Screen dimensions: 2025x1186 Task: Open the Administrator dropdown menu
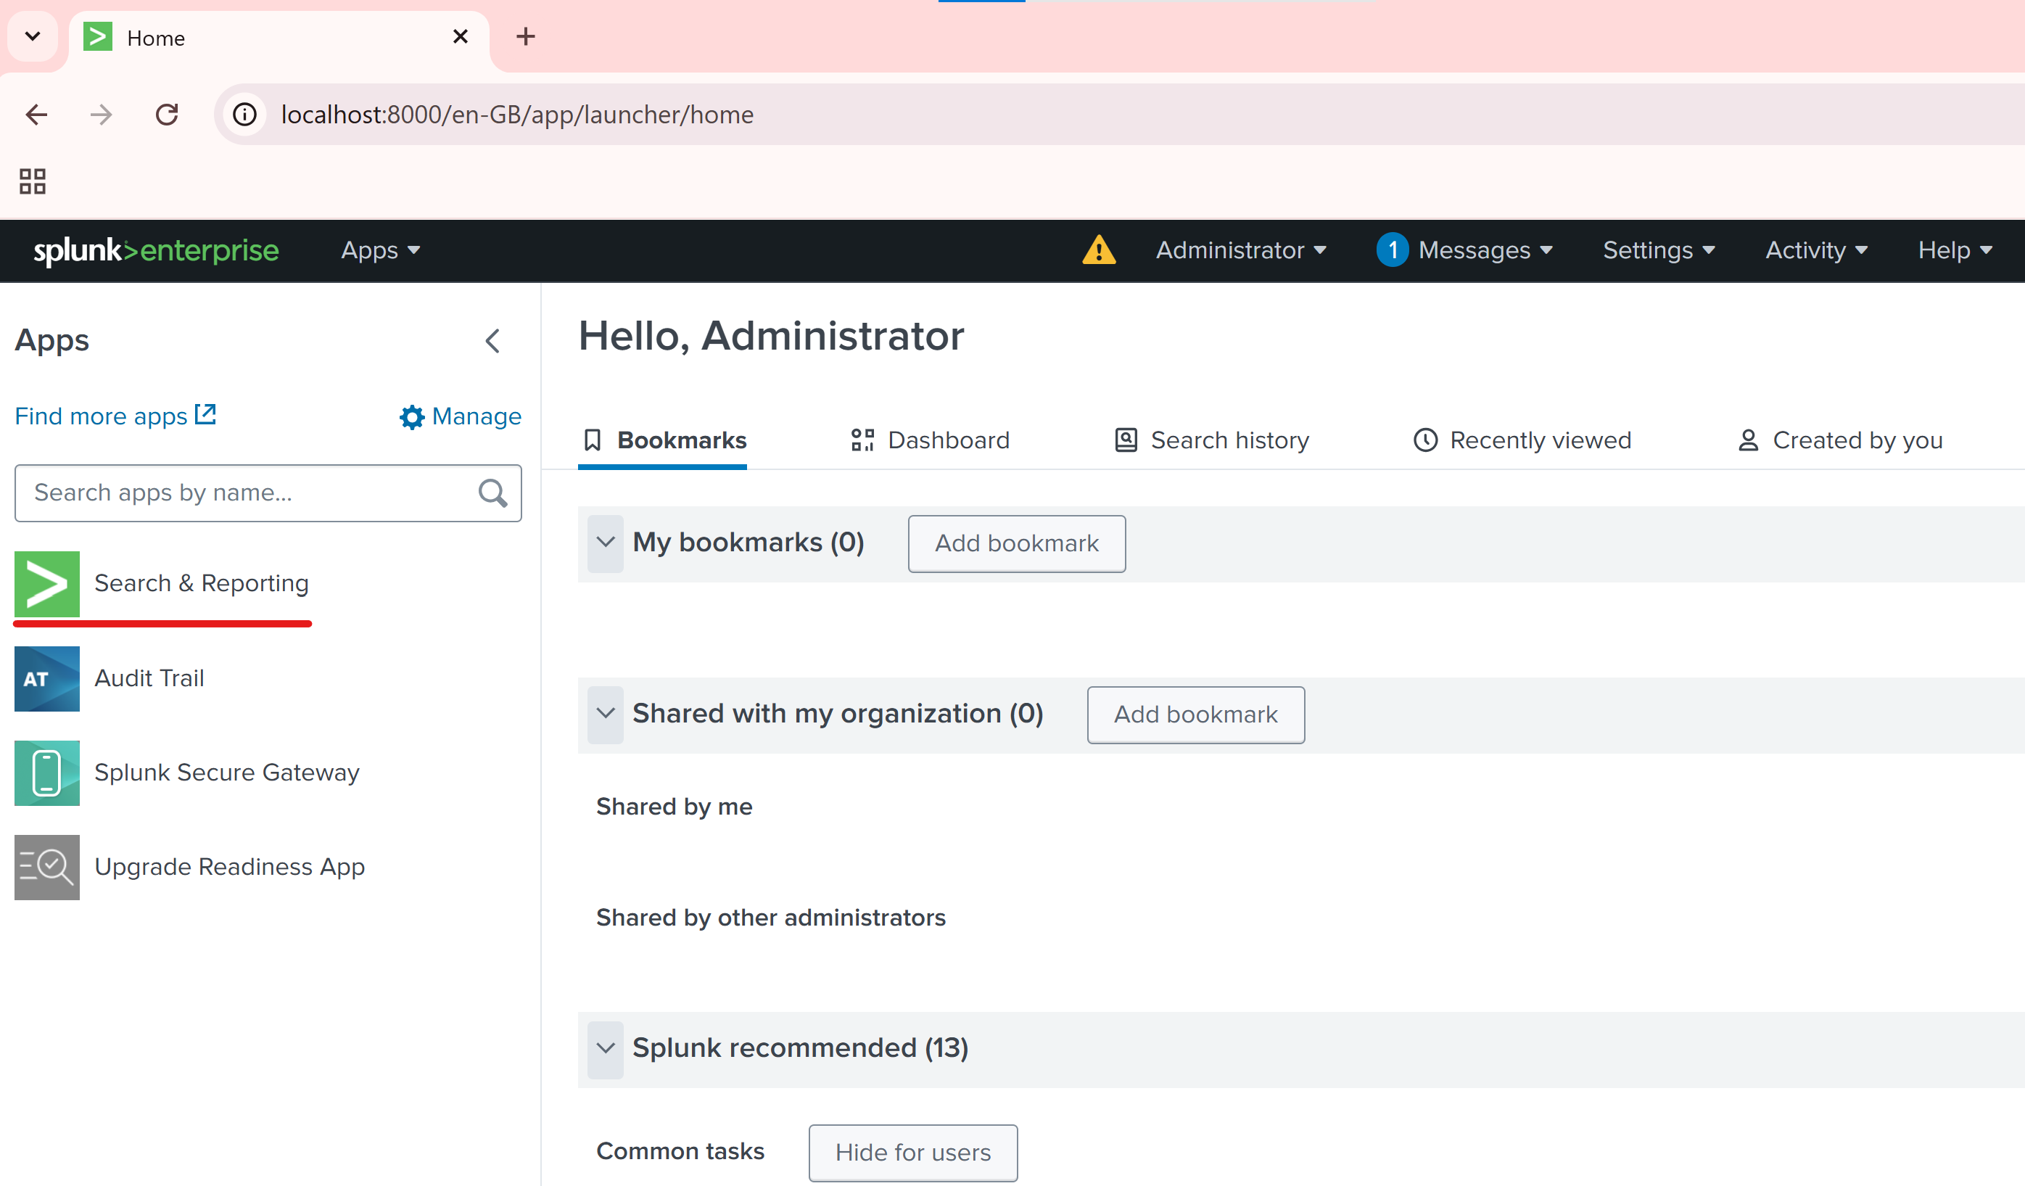[x=1240, y=251]
